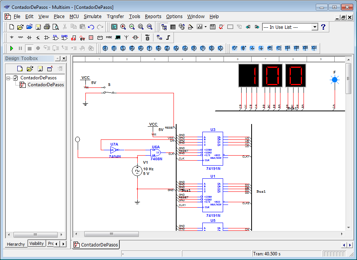Place a CMOS component from the toolbar
The width and height of the screenshot is (357, 260).
click(64, 37)
